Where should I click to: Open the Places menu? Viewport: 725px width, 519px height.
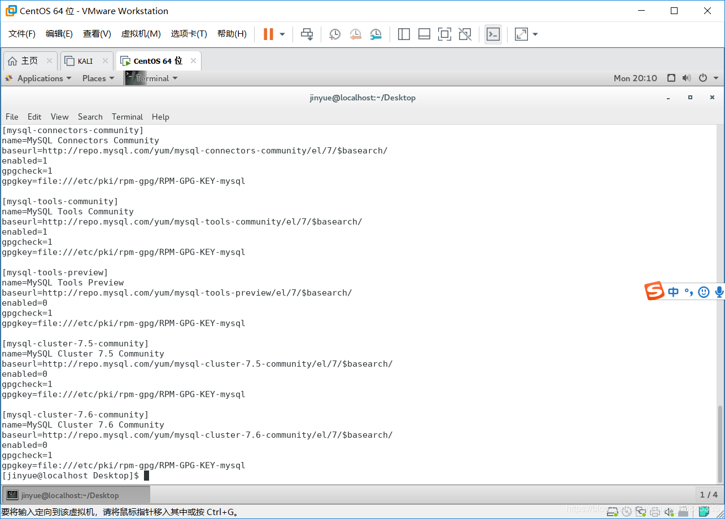click(x=98, y=78)
